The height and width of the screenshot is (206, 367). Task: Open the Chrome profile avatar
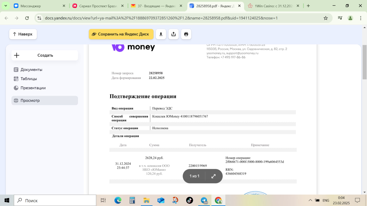click(350, 18)
